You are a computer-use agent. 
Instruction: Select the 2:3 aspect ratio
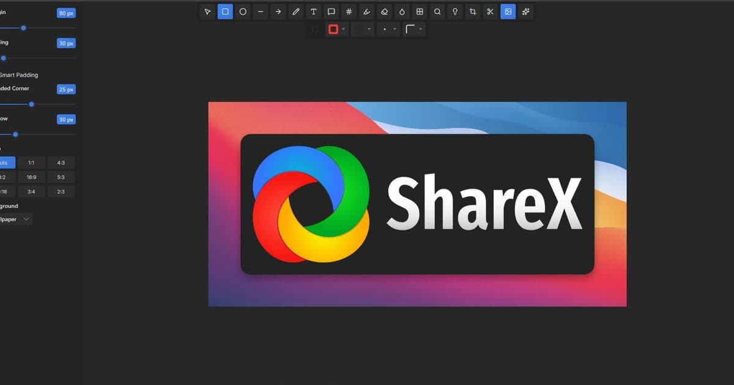coord(61,192)
